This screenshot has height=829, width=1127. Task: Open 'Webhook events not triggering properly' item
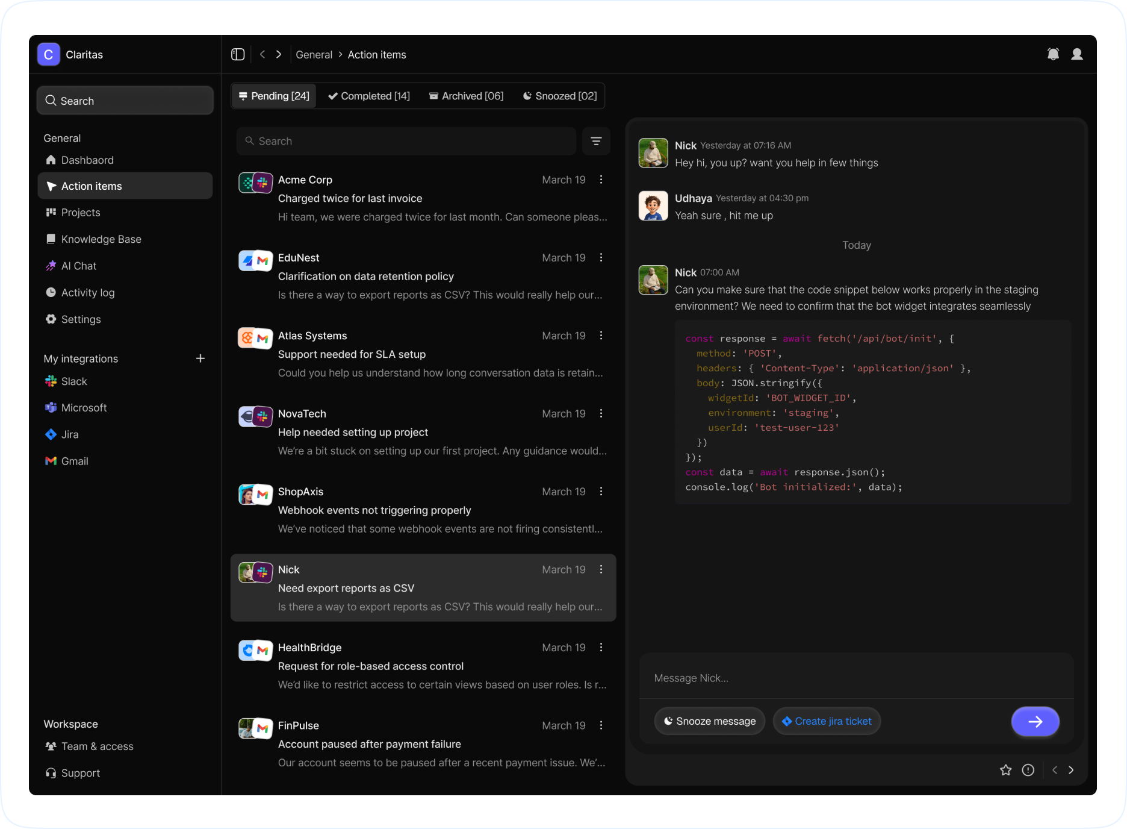[x=423, y=510]
